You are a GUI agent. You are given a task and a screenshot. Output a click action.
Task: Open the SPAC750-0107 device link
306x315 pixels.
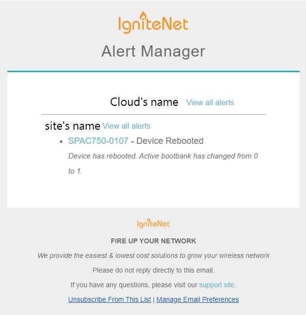(x=98, y=141)
